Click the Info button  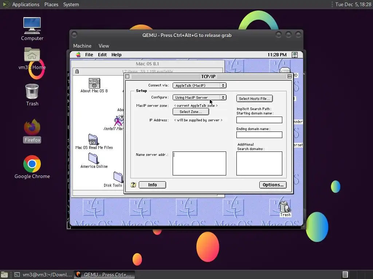[152, 185]
